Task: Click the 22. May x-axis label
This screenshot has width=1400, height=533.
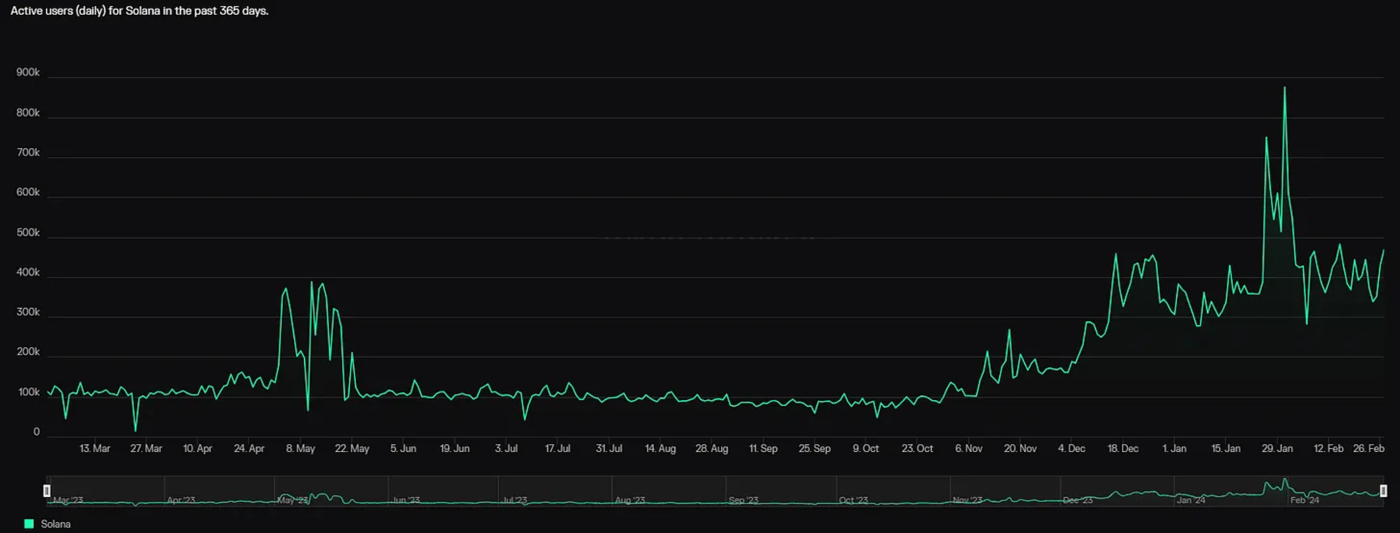Action: tap(351, 449)
